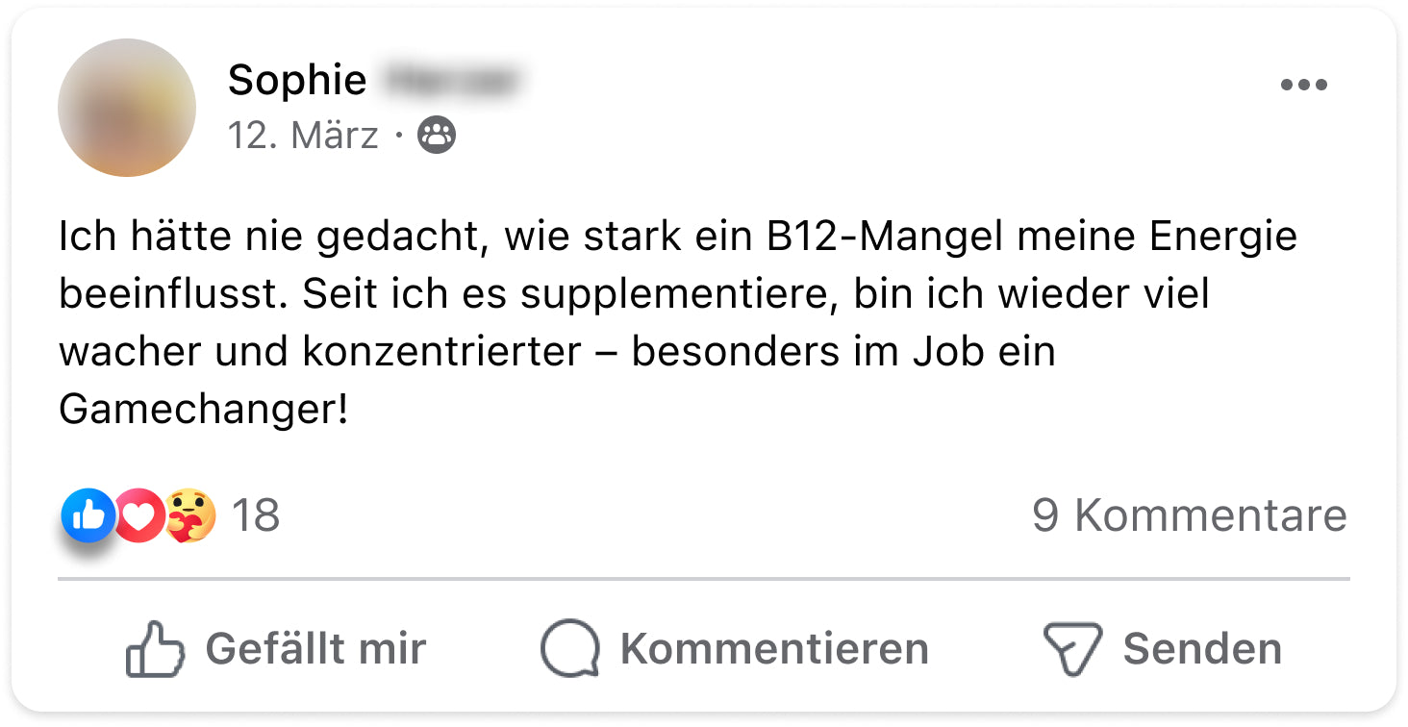
Task: Click the speech bubble comment icon
Action: click(x=569, y=649)
